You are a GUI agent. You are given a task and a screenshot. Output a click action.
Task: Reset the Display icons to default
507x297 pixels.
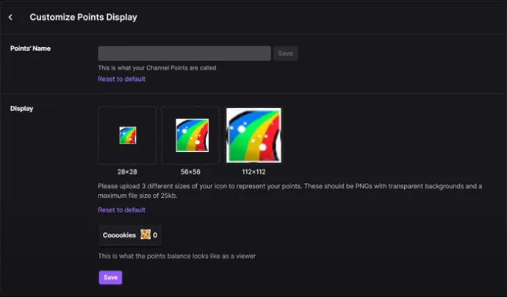tap(121, 210)
